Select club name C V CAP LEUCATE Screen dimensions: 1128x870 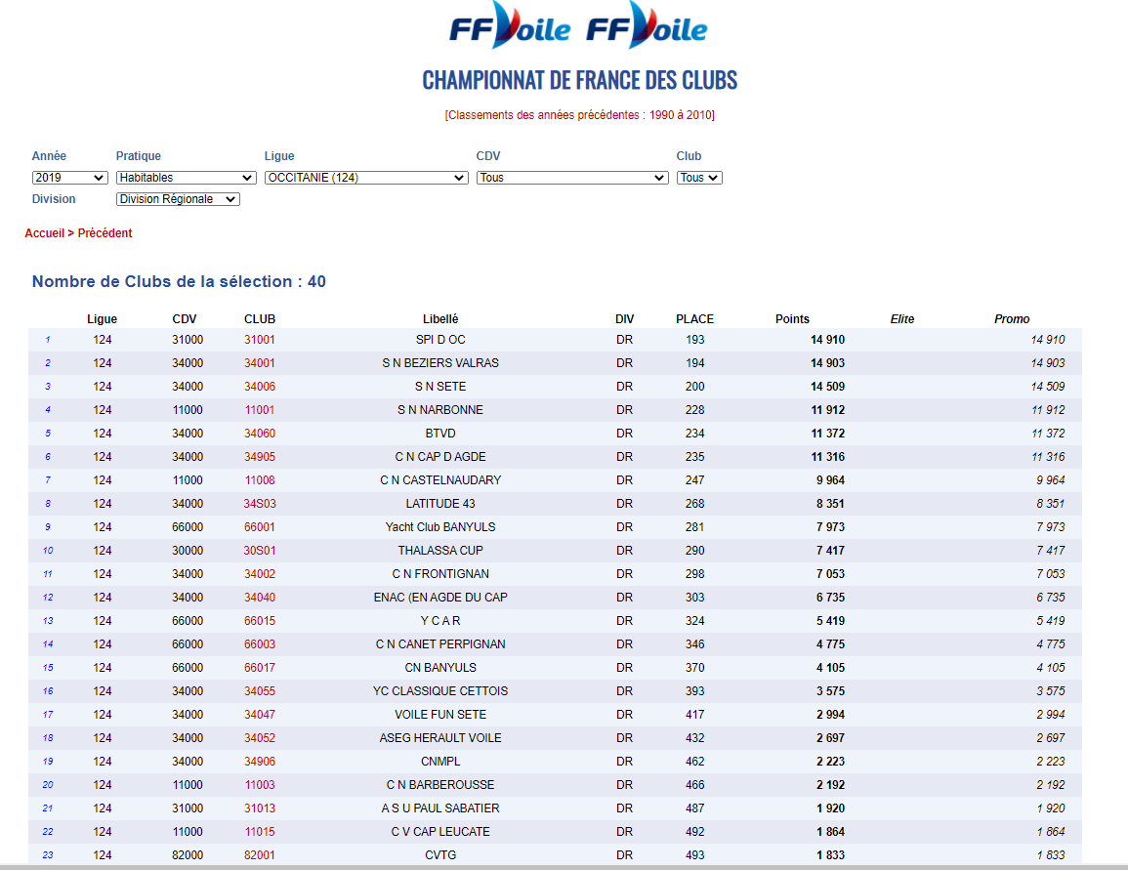click(440, 832)
